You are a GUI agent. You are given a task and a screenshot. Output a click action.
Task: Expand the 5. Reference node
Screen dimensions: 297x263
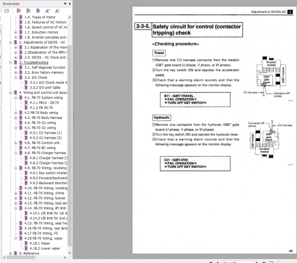point(10,253)
